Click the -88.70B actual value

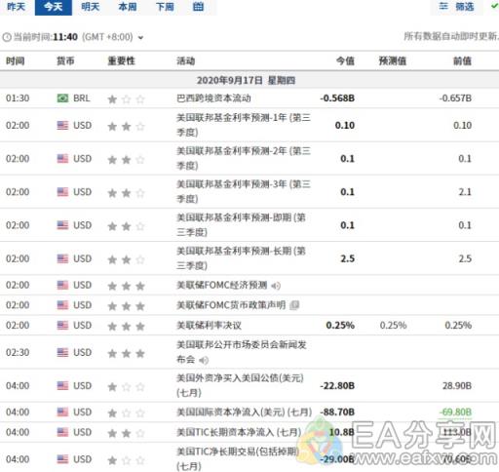click(x=337, y=412)
